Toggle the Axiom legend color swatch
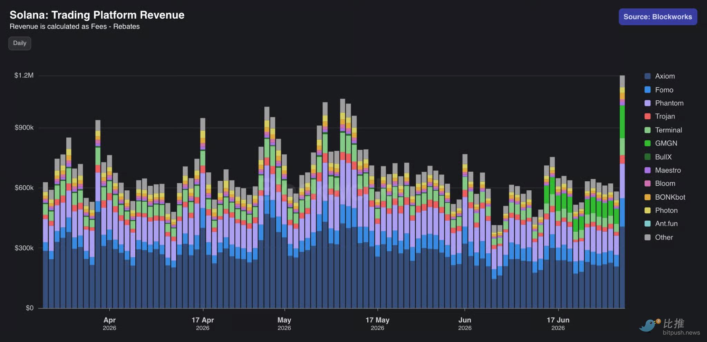The image size is (707, 342). click(x=648, y=76)
